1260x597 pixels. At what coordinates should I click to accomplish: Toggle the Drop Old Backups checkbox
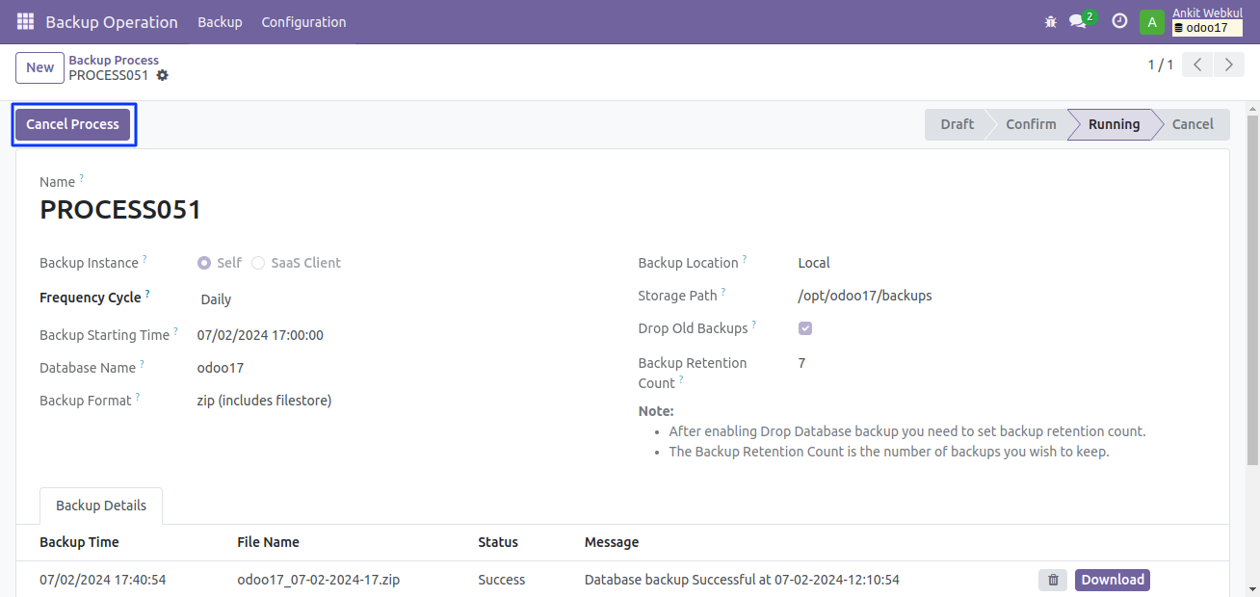pos(805,328)
